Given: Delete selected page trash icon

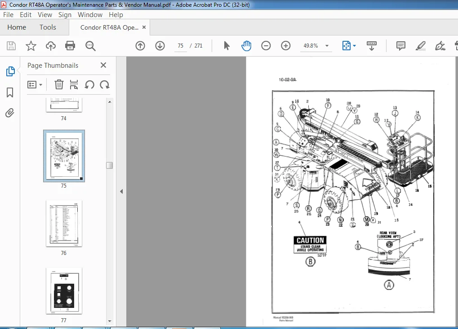Looking at the screenshot, I should 59,84.
